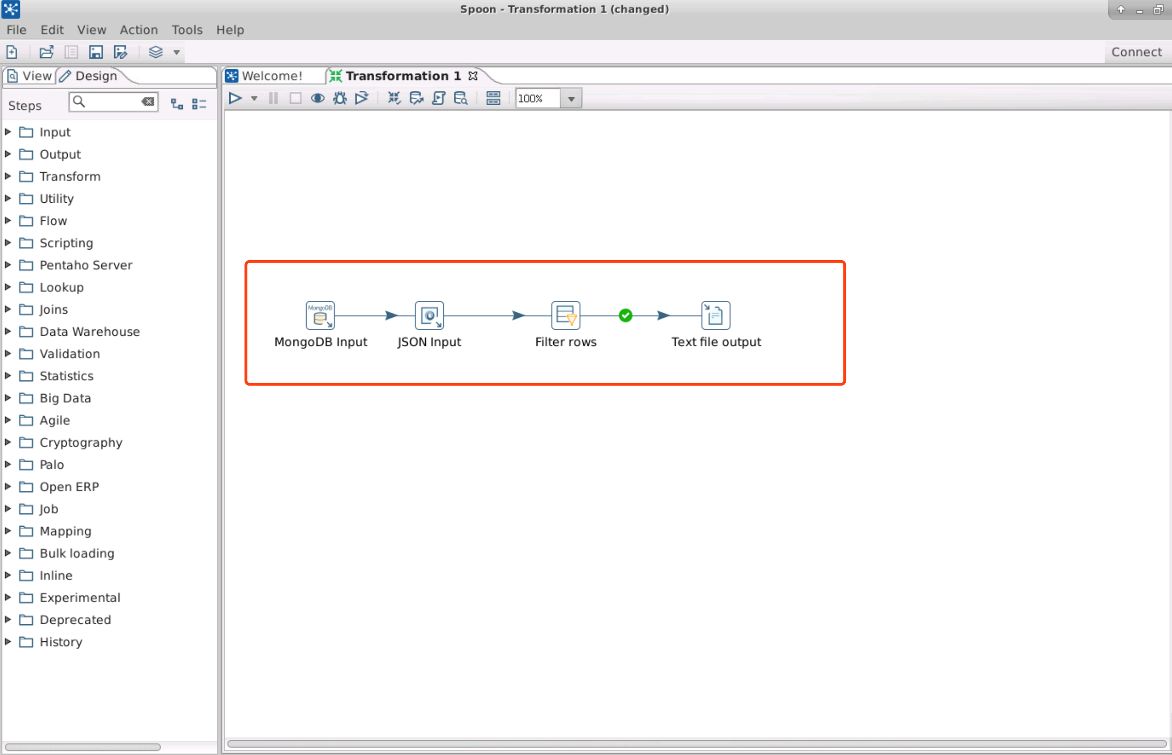Select the Deprecated category
1172x755 pixels.
75,620
